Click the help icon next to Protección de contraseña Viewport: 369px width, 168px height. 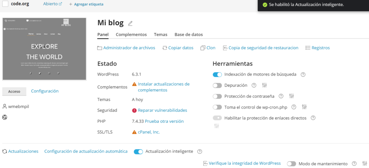click(x=281, y=96)
